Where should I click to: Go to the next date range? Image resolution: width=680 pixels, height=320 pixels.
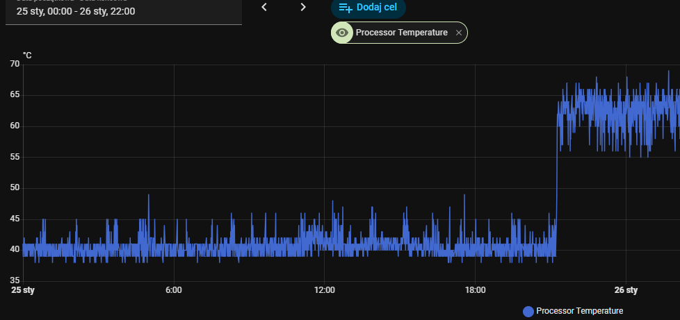click(x=303, y=7)
